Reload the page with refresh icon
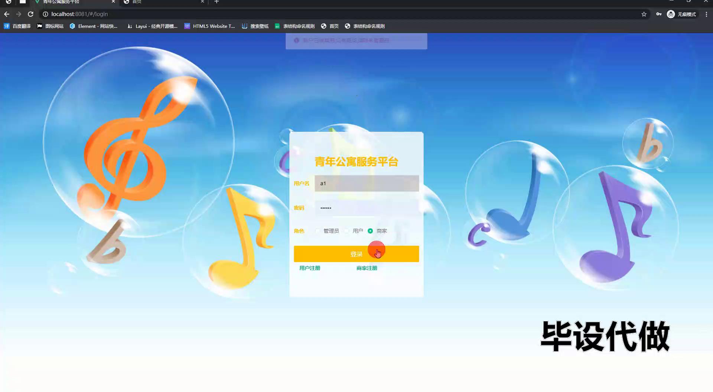 click(x=31, y=14)
